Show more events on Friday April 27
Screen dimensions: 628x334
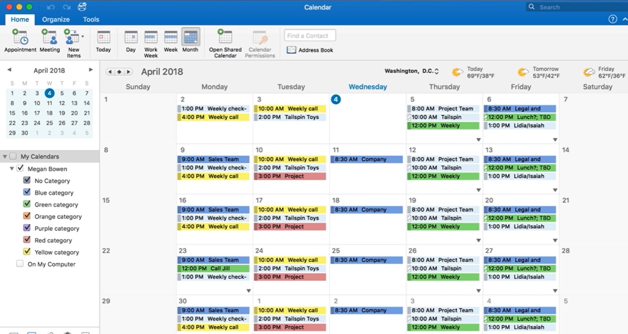pyautogui.click(x=555, y=291)
